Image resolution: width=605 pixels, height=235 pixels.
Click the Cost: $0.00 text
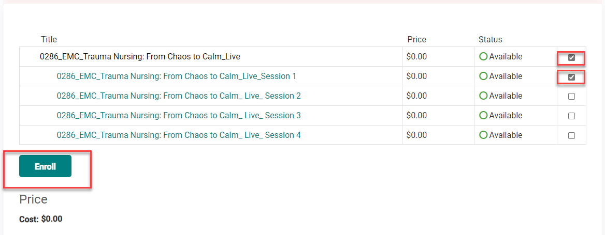tap(40, 219)
